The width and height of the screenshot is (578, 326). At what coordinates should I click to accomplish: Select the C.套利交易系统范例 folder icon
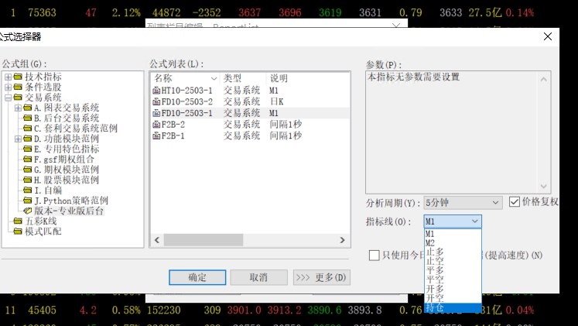(x=27, y=129)
